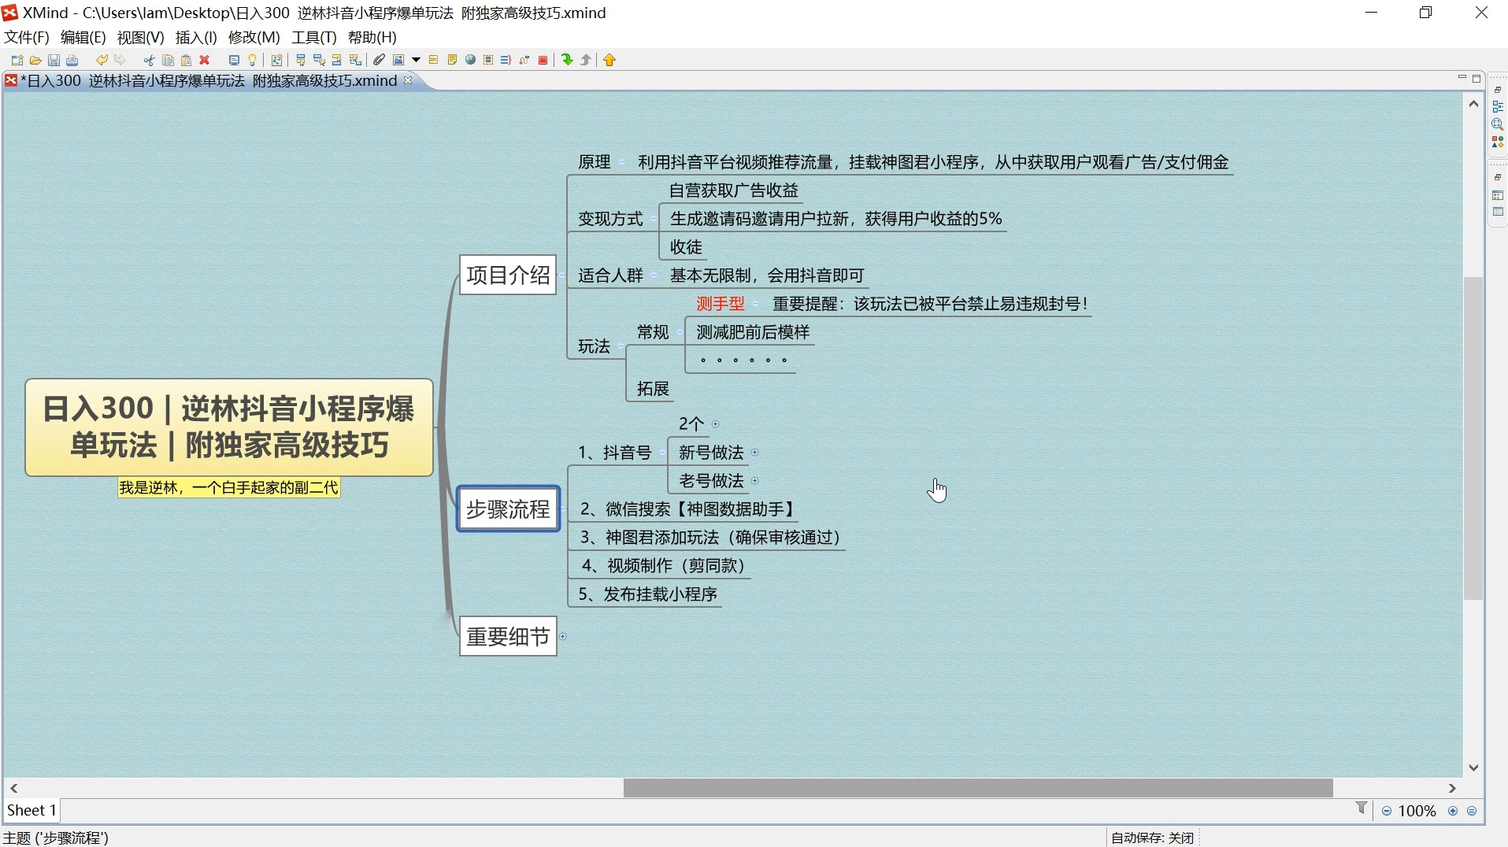Attach a file with the paperclip icon
The width and height of the screenshot is (1508, 847).
[x=379, y=60]
